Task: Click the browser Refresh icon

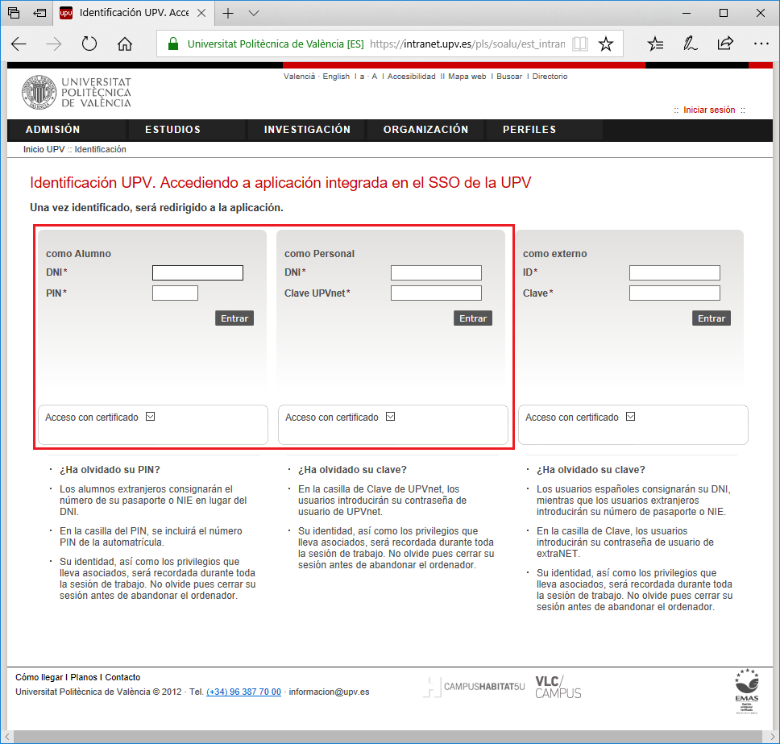Action: click(x=89, y=44)
